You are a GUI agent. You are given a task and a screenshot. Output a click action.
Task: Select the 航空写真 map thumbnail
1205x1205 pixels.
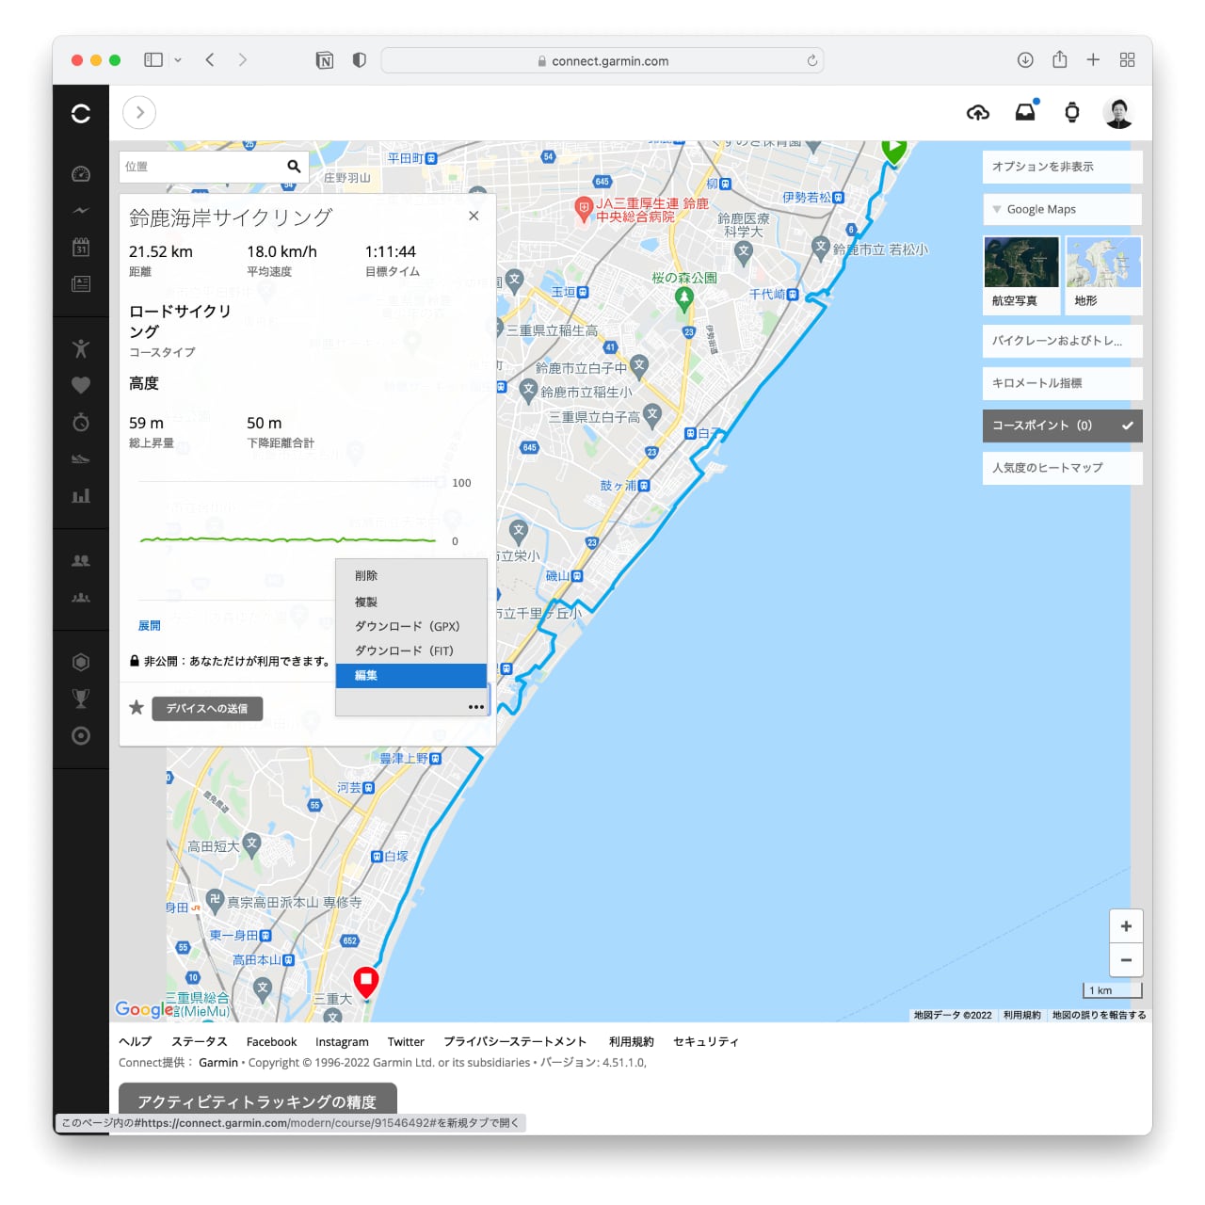[1020, 273]
